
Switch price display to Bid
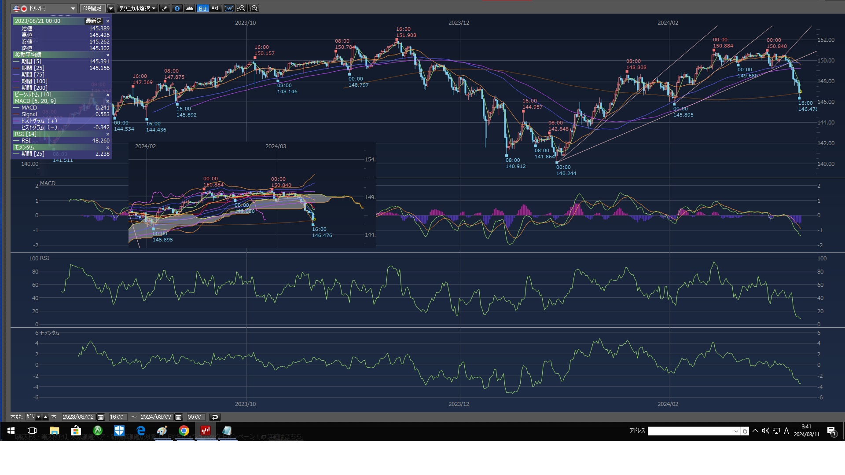coord(202,8)
